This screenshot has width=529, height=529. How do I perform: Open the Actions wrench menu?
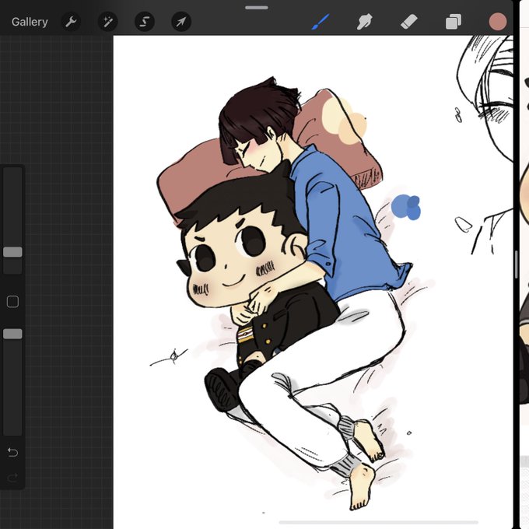click(x=71, y=22)
